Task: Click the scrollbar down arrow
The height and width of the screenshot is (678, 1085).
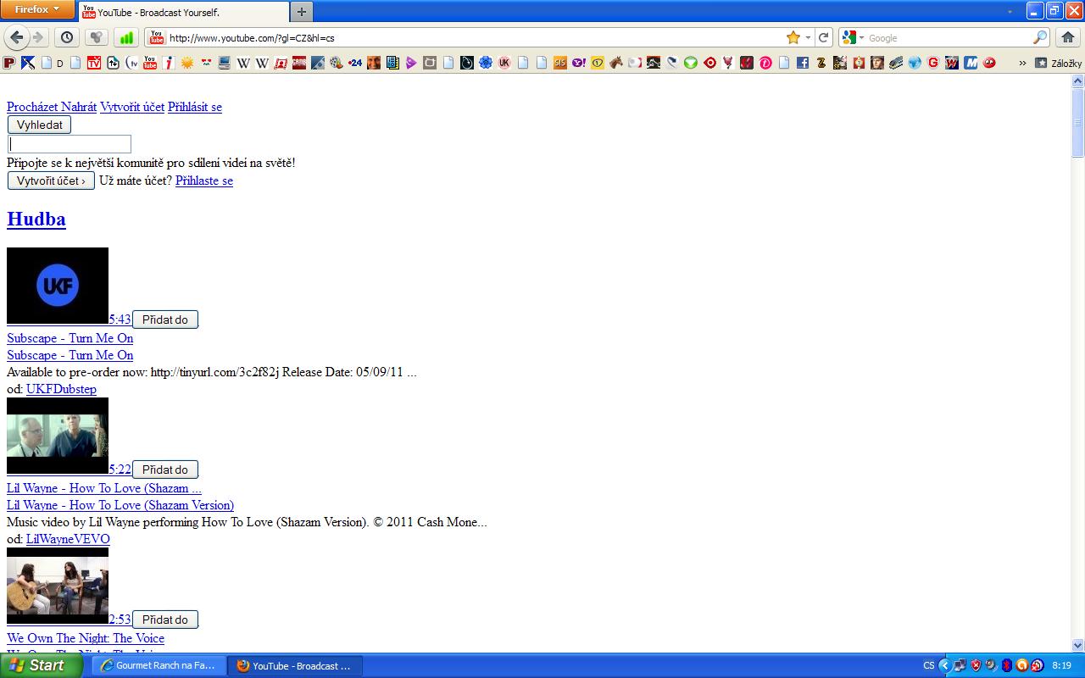Action: pos(1077,645)
